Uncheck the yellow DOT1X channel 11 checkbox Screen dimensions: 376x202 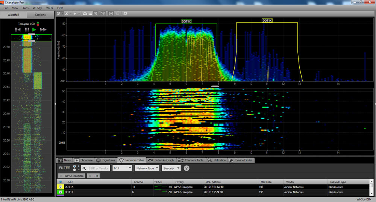coord(60,187)
